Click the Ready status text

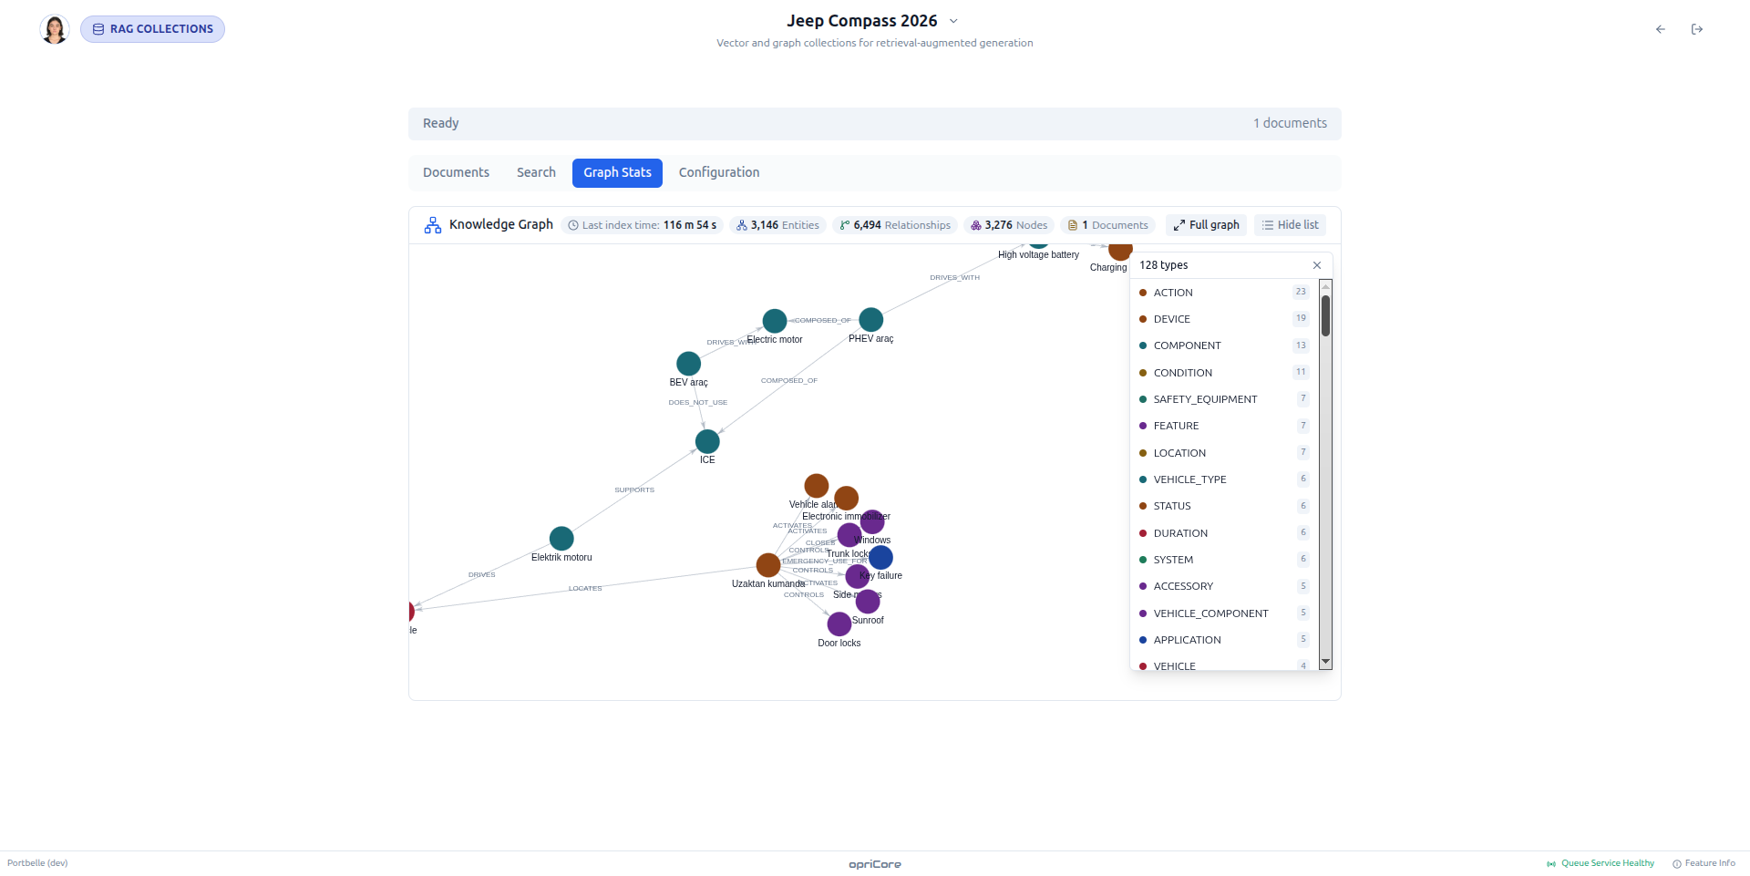pos(440,123)
